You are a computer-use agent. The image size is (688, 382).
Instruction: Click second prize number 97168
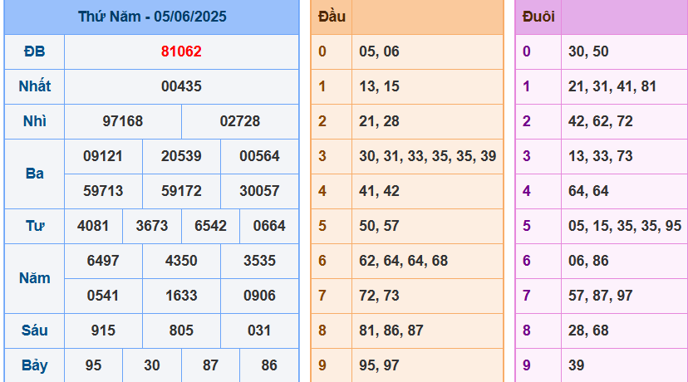tap(123, 121)
